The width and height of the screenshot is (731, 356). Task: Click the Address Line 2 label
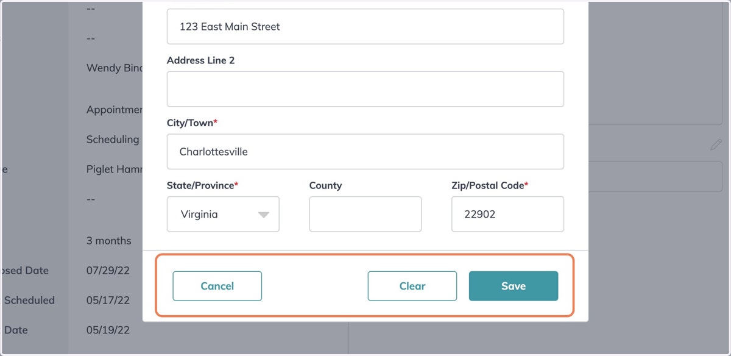(200, 60)
